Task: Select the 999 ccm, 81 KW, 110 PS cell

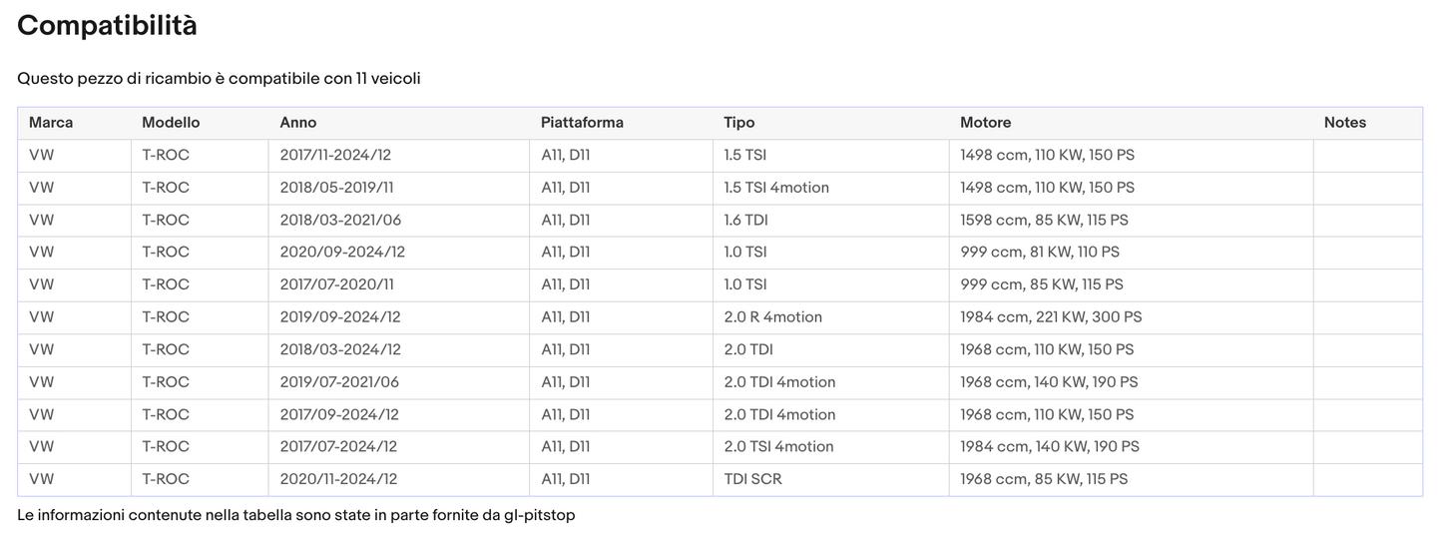Action: pos(1040,253)
